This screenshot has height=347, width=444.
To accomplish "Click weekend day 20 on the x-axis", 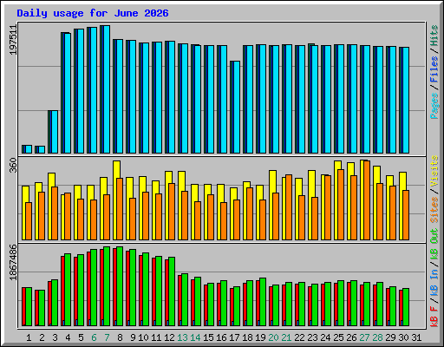I will (x=273, y=337).
